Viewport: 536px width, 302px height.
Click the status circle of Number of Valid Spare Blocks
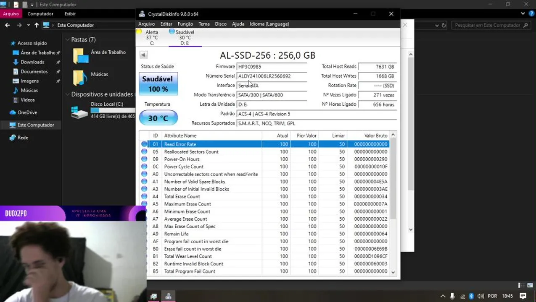(x=144, y=182)
